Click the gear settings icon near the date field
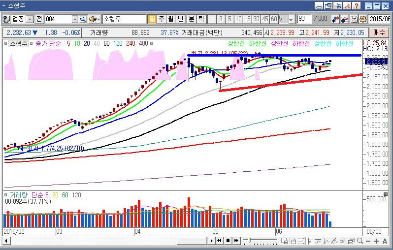The width and height of the screenshot is (393, 250). (362, 19)
